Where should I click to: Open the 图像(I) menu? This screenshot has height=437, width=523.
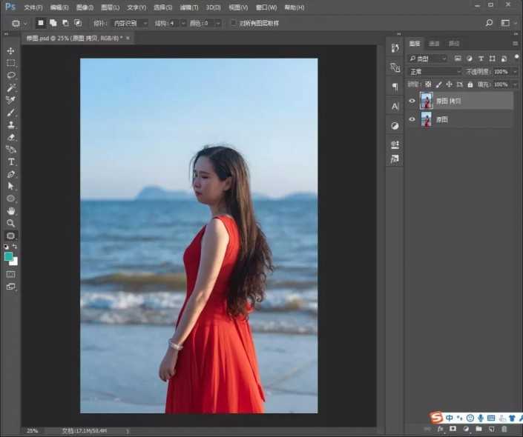pyautogui.click(x=84, y=7)
